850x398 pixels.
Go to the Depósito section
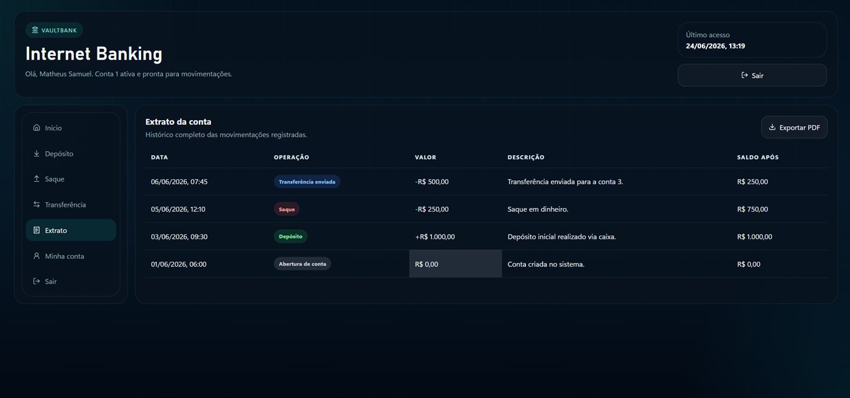71,153
